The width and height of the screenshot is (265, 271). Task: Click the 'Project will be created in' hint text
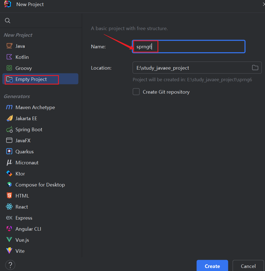(192, 80)
